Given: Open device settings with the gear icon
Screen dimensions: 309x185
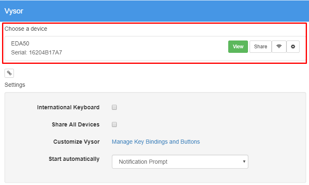Looking at the screenshot, I should pos(293,47).
